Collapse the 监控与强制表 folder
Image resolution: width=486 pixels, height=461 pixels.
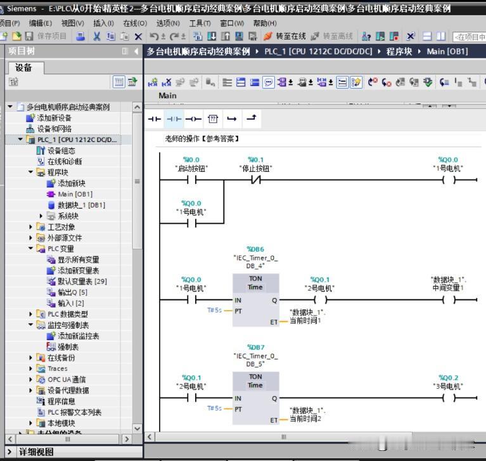pos(30,325)
